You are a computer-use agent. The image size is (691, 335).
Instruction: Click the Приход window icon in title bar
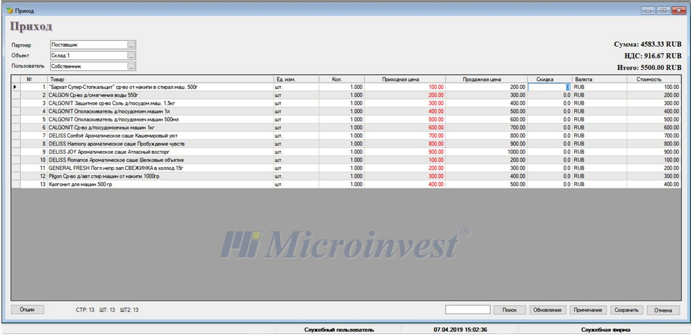click(x=9, y=10)
